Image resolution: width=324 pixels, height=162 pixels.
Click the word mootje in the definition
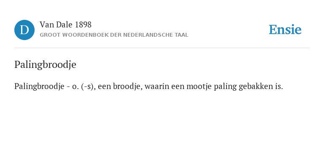tap(199, 86)
